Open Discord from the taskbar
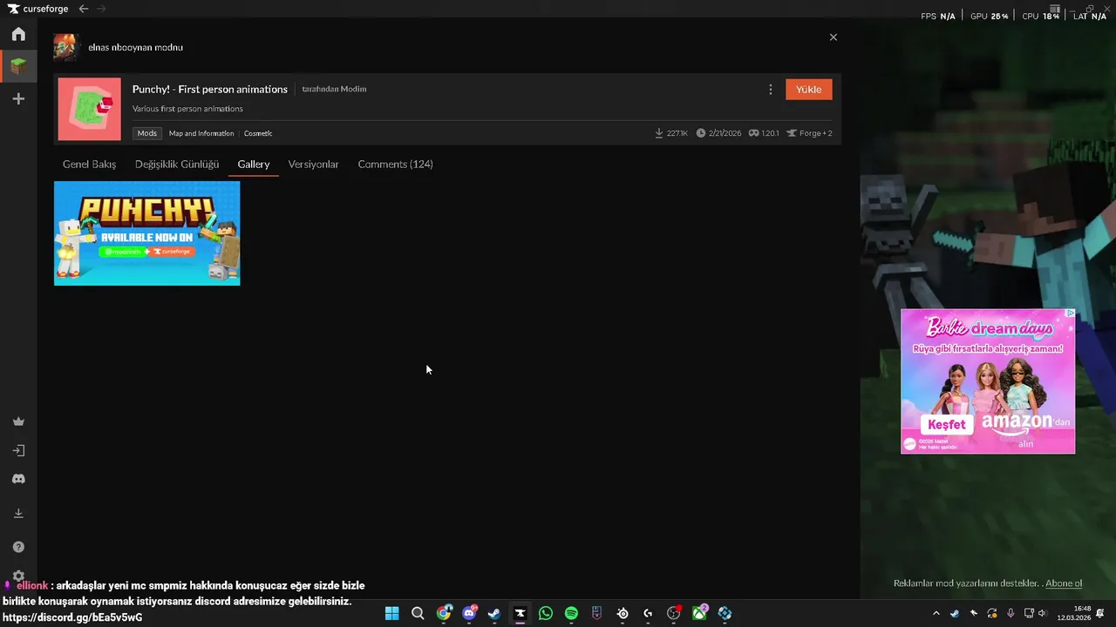Viewport: 1116px width, 627px height. coord(469,613)
